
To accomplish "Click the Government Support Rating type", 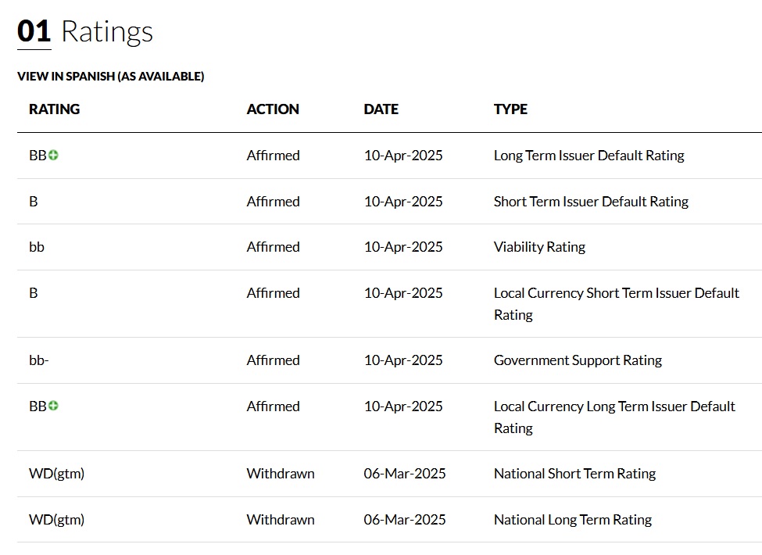I will (578, 360).
